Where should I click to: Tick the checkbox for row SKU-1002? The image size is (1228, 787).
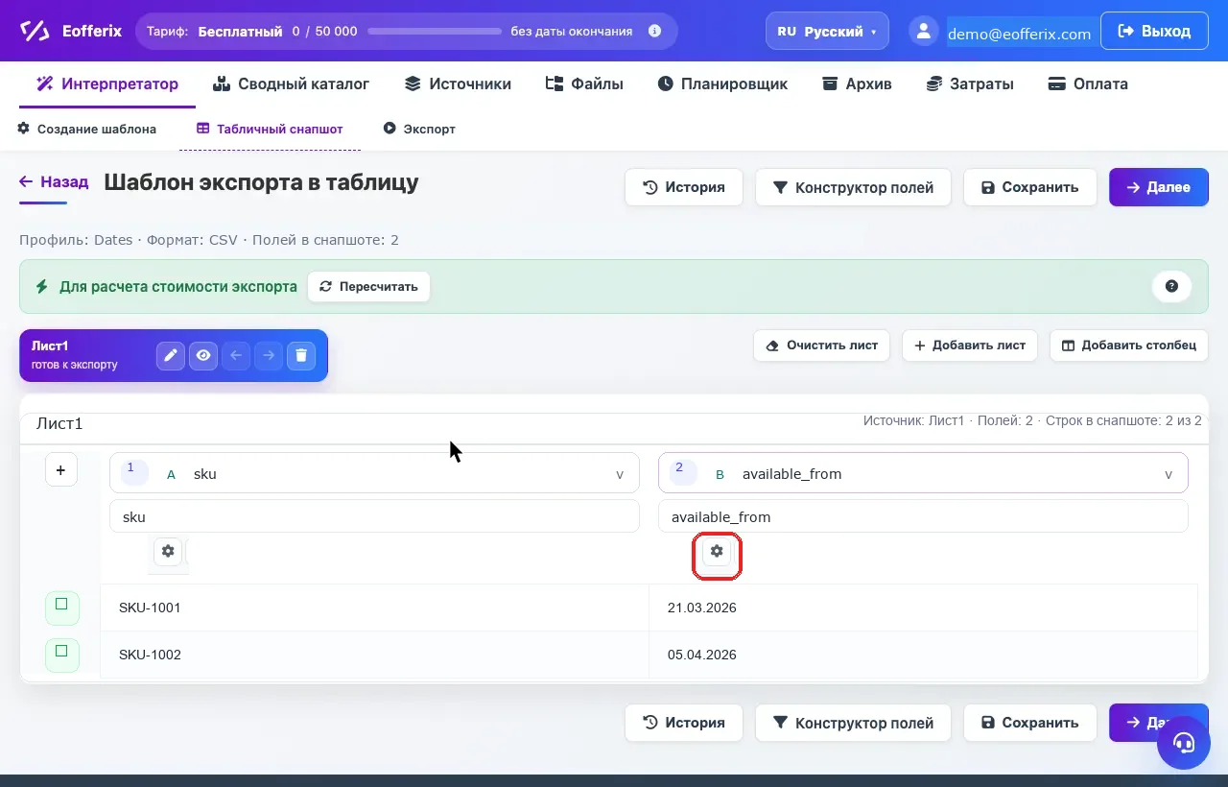(61, 652)
